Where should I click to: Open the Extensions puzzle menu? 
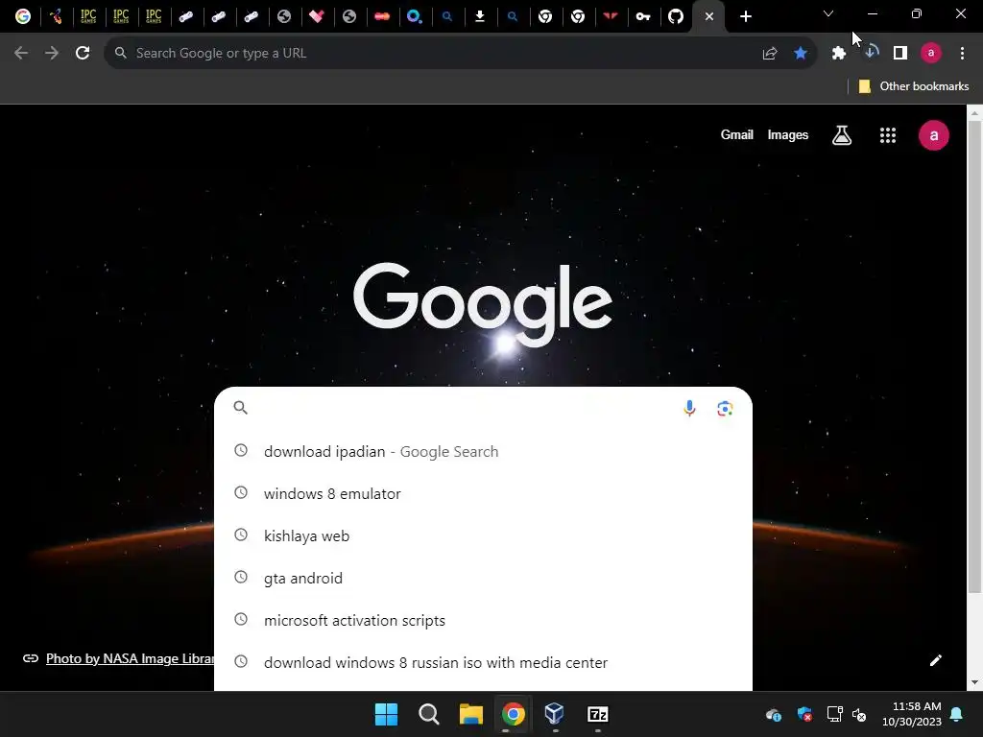point(839,54)
